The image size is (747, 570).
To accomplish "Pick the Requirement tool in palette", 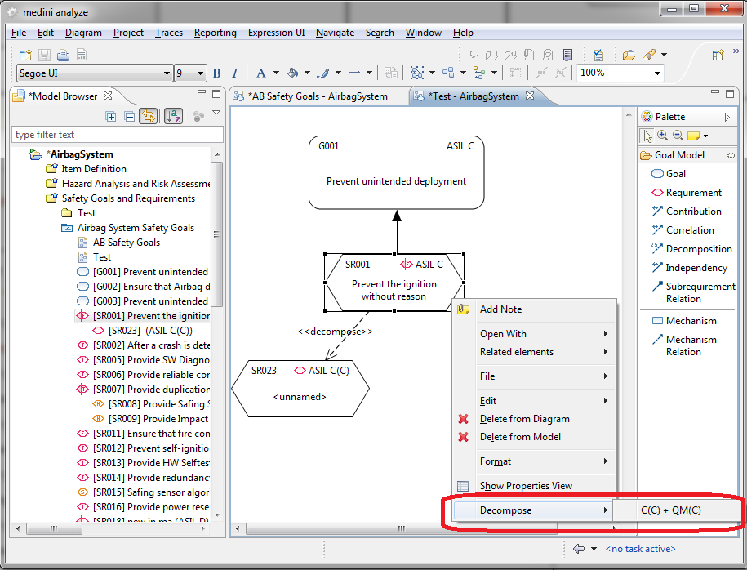I will (x=693, y=193).
